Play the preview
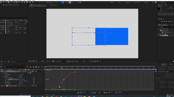The width and height of the screenshot is (174, 97). 166,22
